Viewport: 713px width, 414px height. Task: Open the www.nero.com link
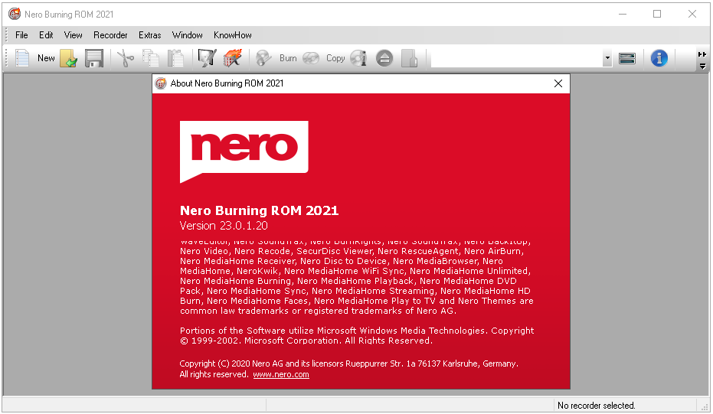click(x=281, y=374)
